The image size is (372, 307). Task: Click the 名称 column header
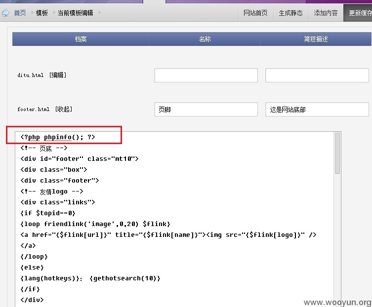pos(205,39)
